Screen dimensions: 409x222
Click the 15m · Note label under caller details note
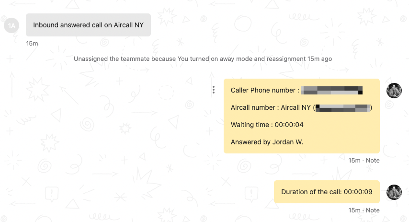click(364, 160)
